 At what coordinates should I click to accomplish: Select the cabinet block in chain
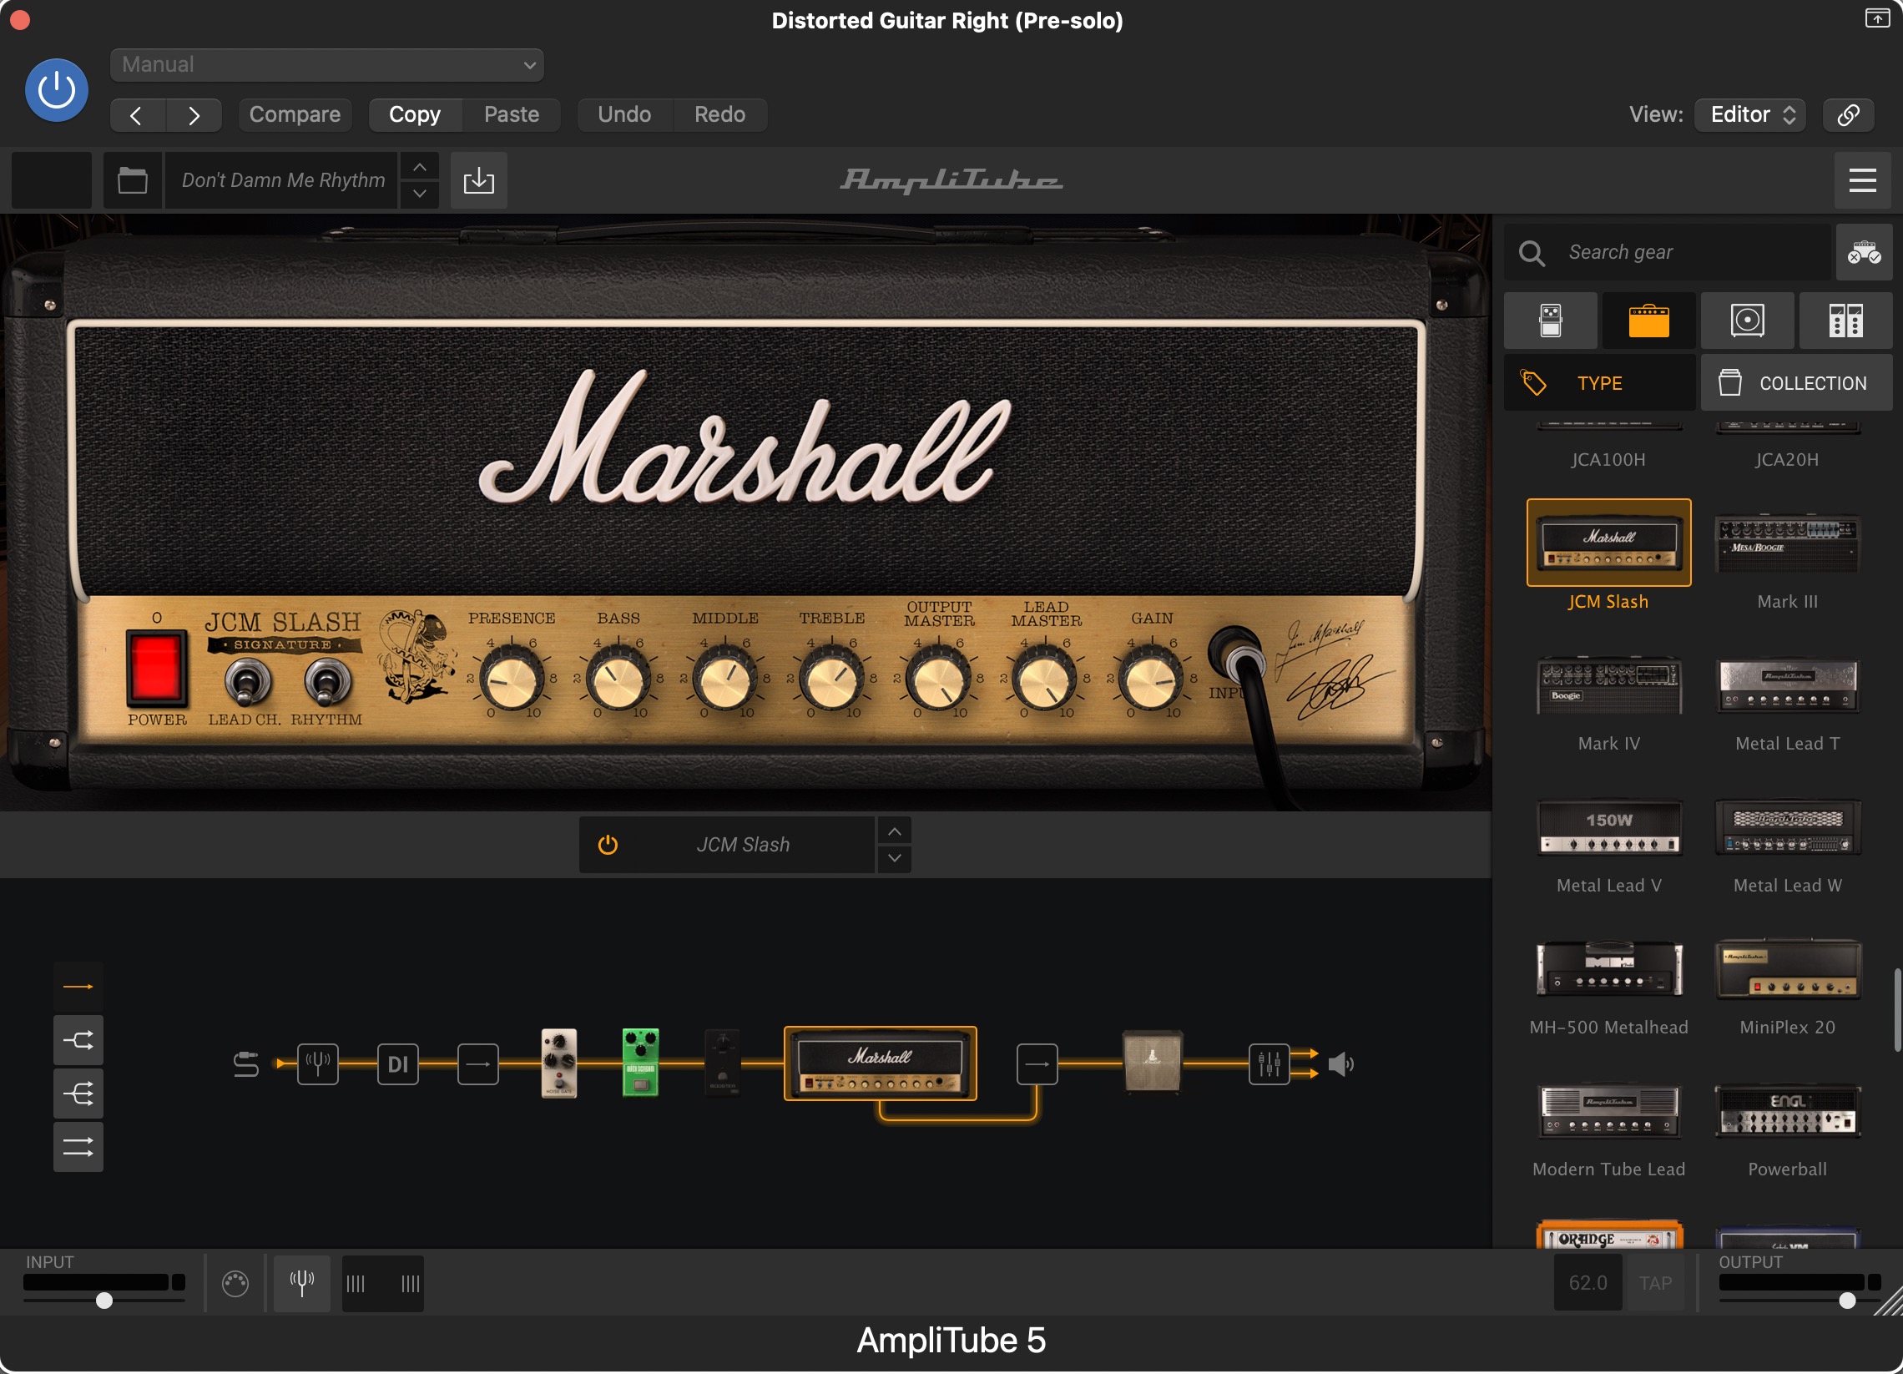(1152, 1062)
